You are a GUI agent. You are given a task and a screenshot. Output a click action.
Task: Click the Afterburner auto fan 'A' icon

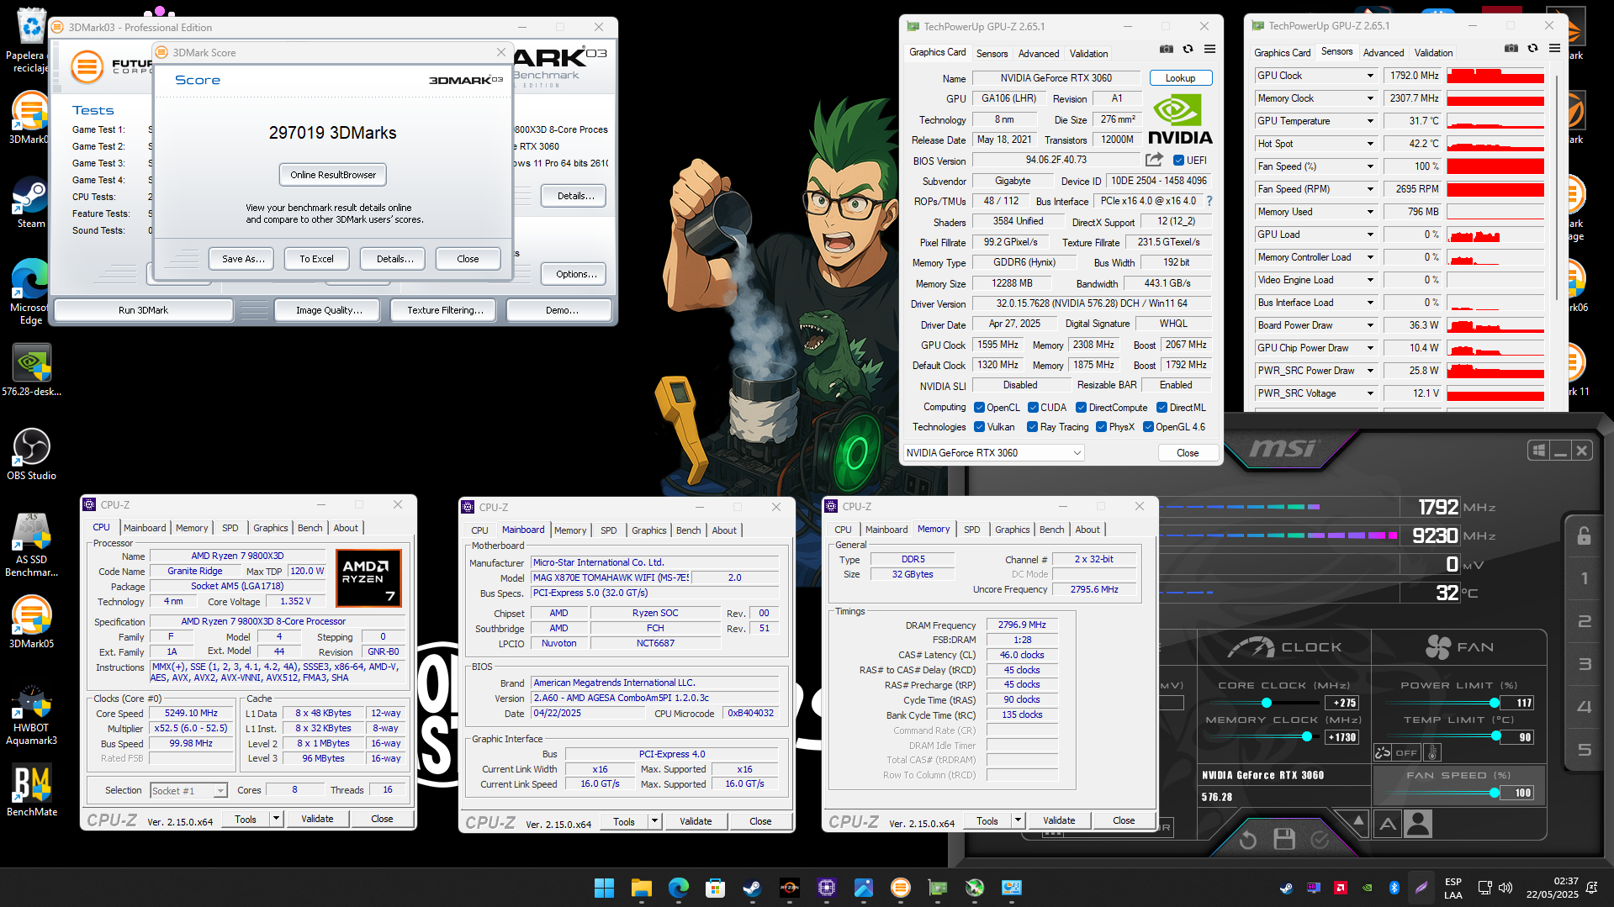1388,825
